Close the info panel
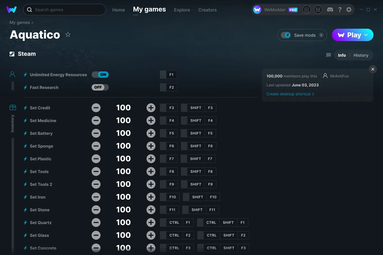Image resolution: width=383 pixels, height=255 pixels. [372, 69]
